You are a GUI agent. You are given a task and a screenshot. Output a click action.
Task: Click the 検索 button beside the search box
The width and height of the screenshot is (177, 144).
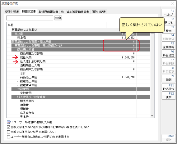coord(58,18)
